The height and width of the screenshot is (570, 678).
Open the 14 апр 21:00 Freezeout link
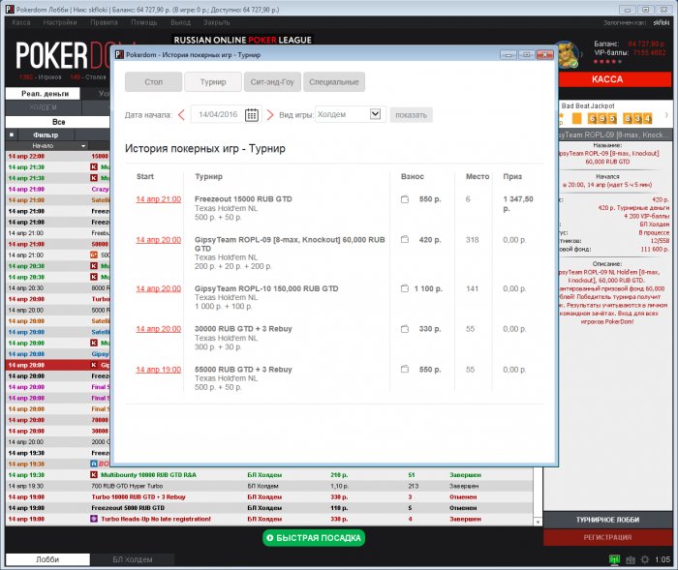coord(159,199)
